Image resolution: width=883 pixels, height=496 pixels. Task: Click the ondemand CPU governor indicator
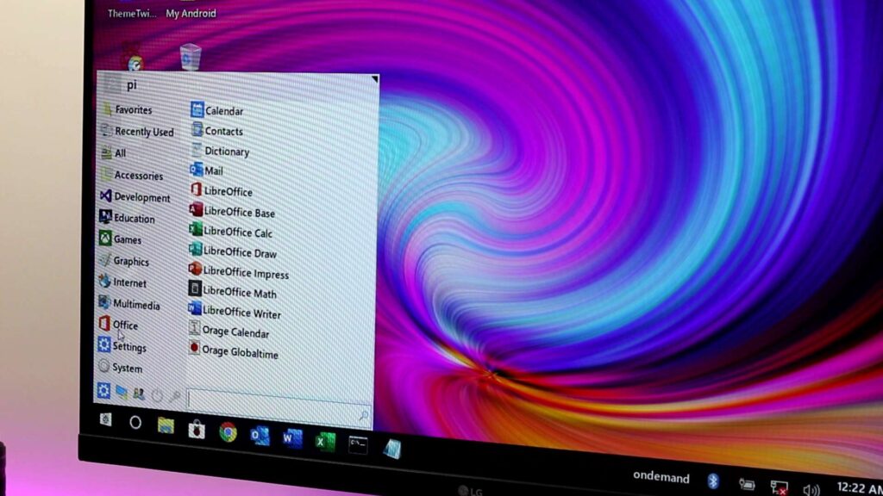pyautogui.click(x=661, y=477)
